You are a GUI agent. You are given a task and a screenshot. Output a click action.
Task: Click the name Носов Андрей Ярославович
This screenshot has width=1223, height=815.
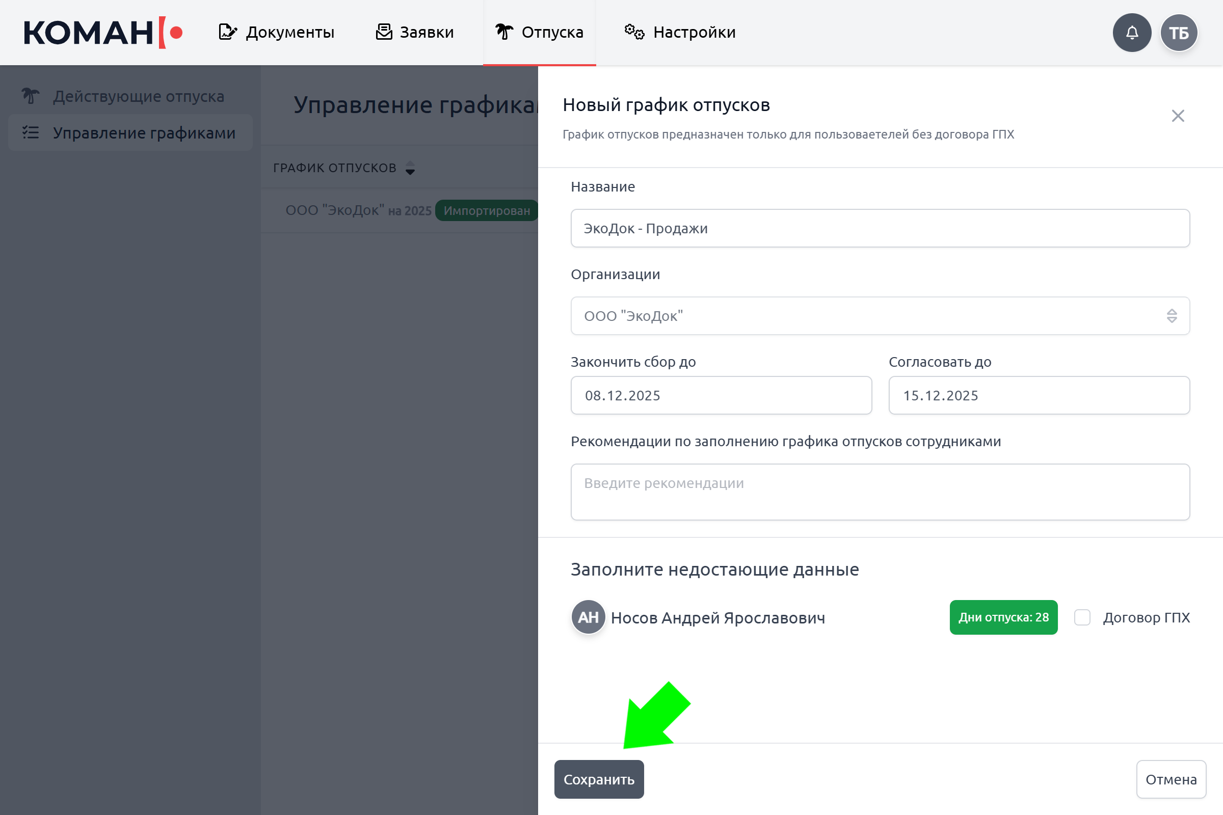pos(717,617)
